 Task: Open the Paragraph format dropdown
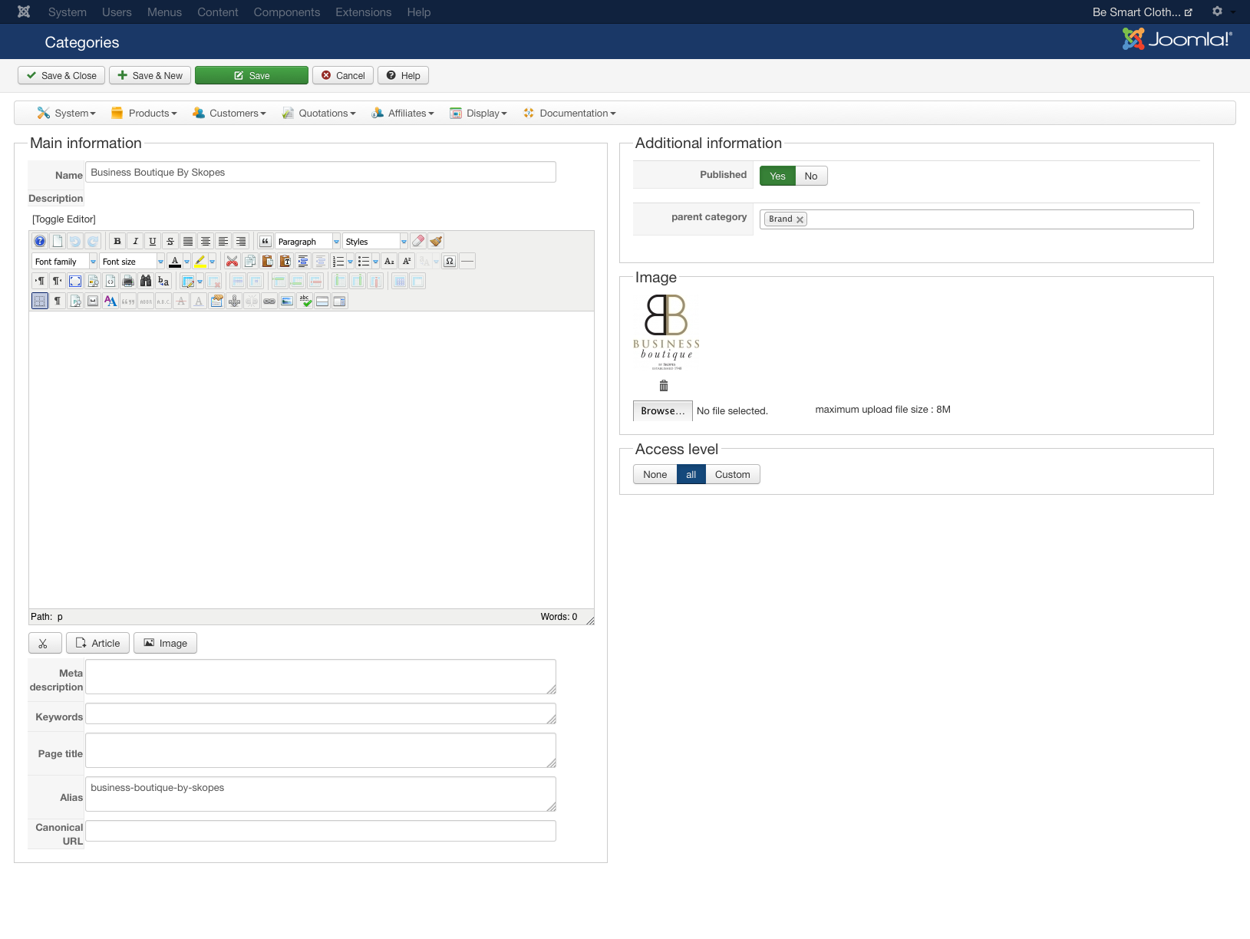point(308,242)
